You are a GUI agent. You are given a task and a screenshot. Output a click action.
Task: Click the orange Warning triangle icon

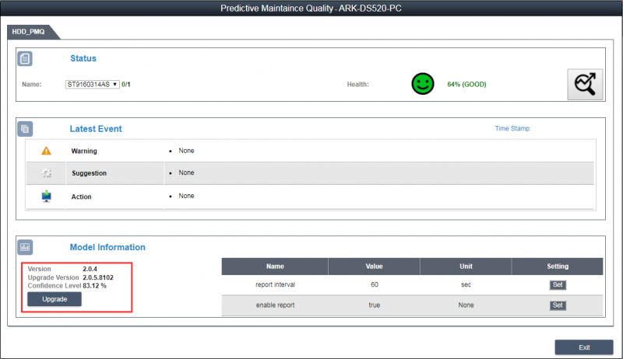pyautogui.click(x=46, y=151)
